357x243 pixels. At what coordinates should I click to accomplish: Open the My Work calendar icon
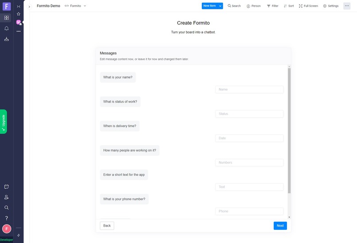6,187
